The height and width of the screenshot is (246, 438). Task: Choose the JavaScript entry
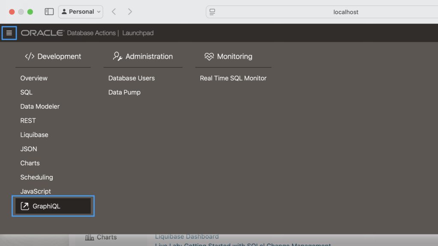[36, 191]
